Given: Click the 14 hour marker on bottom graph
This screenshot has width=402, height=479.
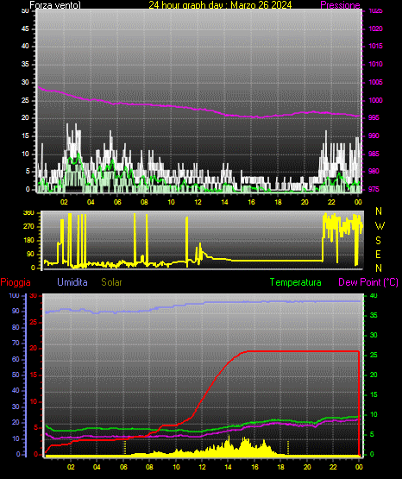Looking at the screenshot, I should coord(228,467).
